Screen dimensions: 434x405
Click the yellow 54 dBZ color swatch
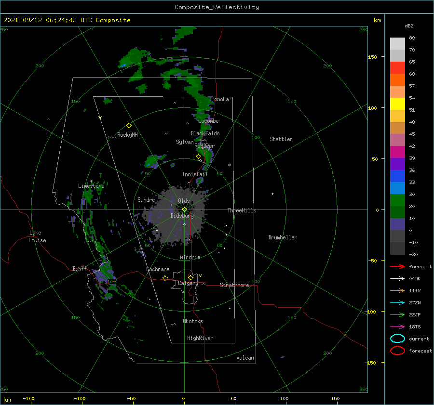[397, 104]
